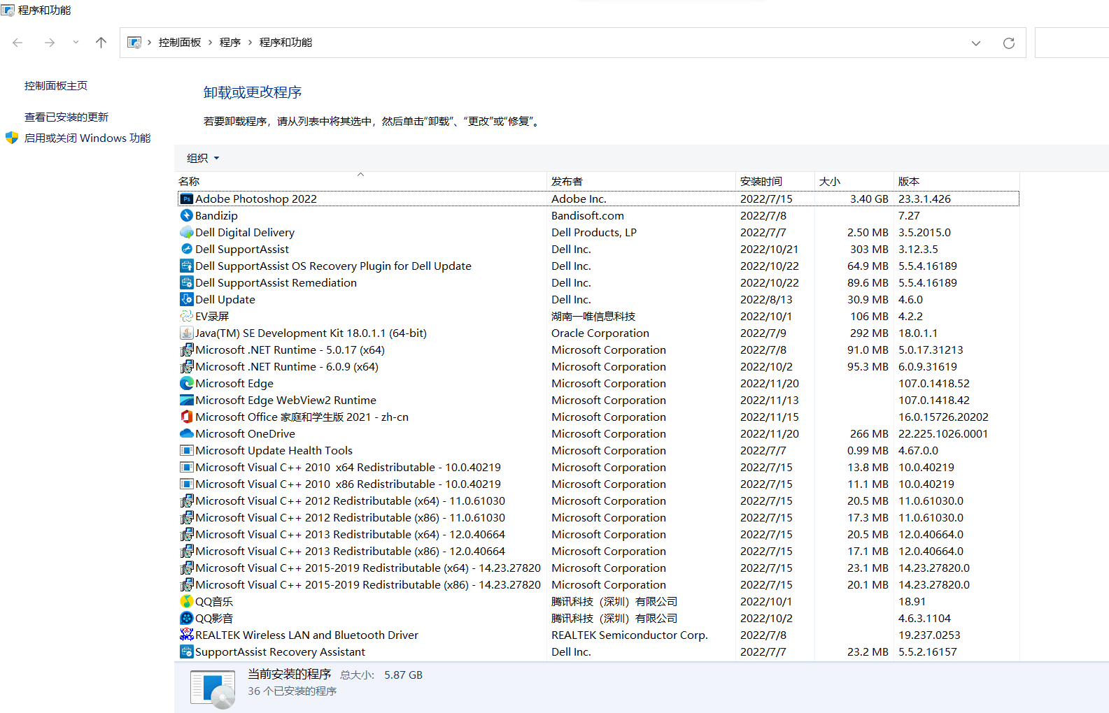Click the Back navigation arrow
1109x713 pixels.
tap(18, 43)
